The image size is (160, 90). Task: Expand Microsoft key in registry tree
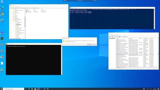13,16
